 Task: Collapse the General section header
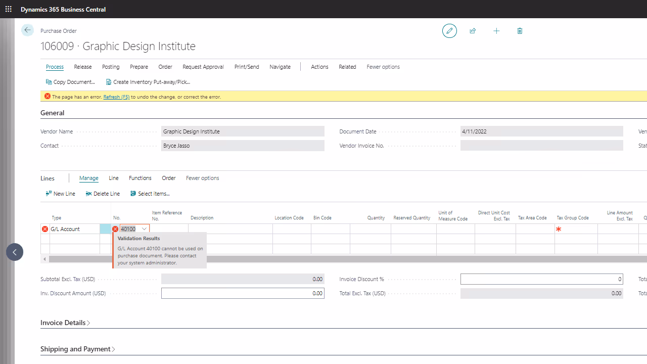pos(53,113)
